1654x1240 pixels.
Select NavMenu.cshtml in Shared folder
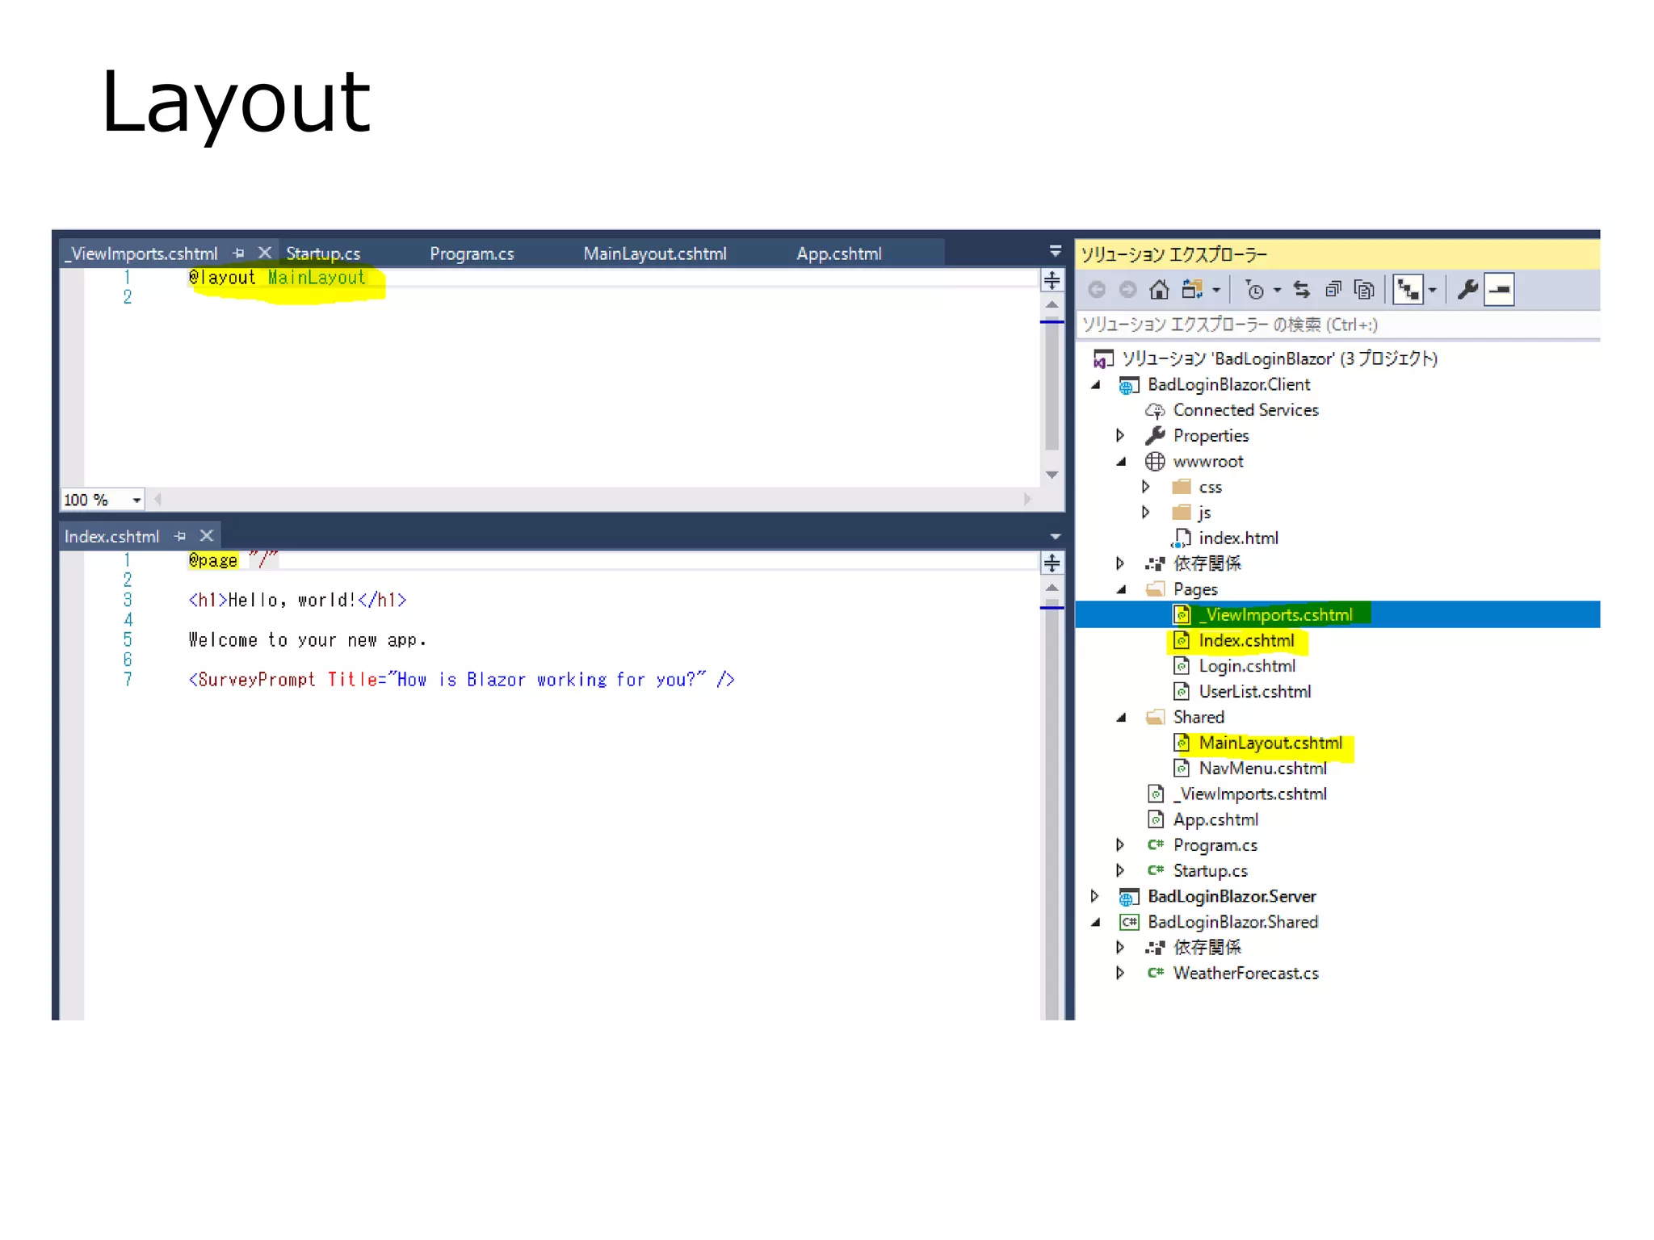click(1261, 769)
